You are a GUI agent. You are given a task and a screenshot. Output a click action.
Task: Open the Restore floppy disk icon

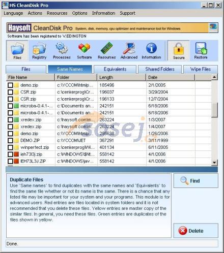tap(201, 51)
